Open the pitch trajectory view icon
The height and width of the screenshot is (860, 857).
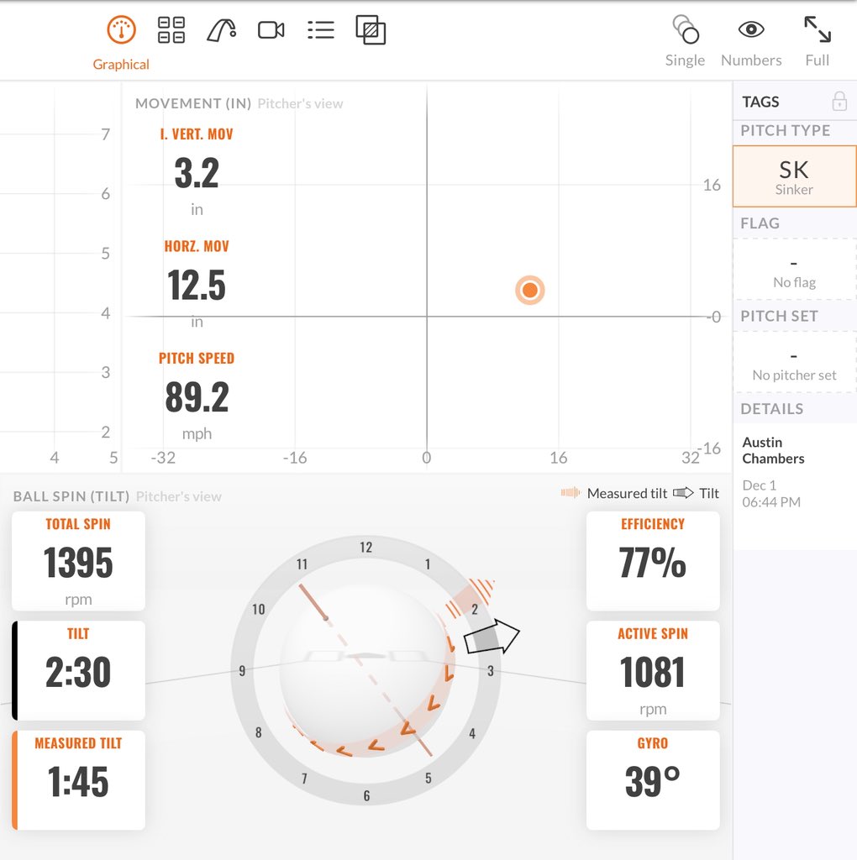(x=222, y=29)
